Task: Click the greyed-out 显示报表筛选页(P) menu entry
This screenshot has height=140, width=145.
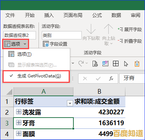Action: point(36,65)
